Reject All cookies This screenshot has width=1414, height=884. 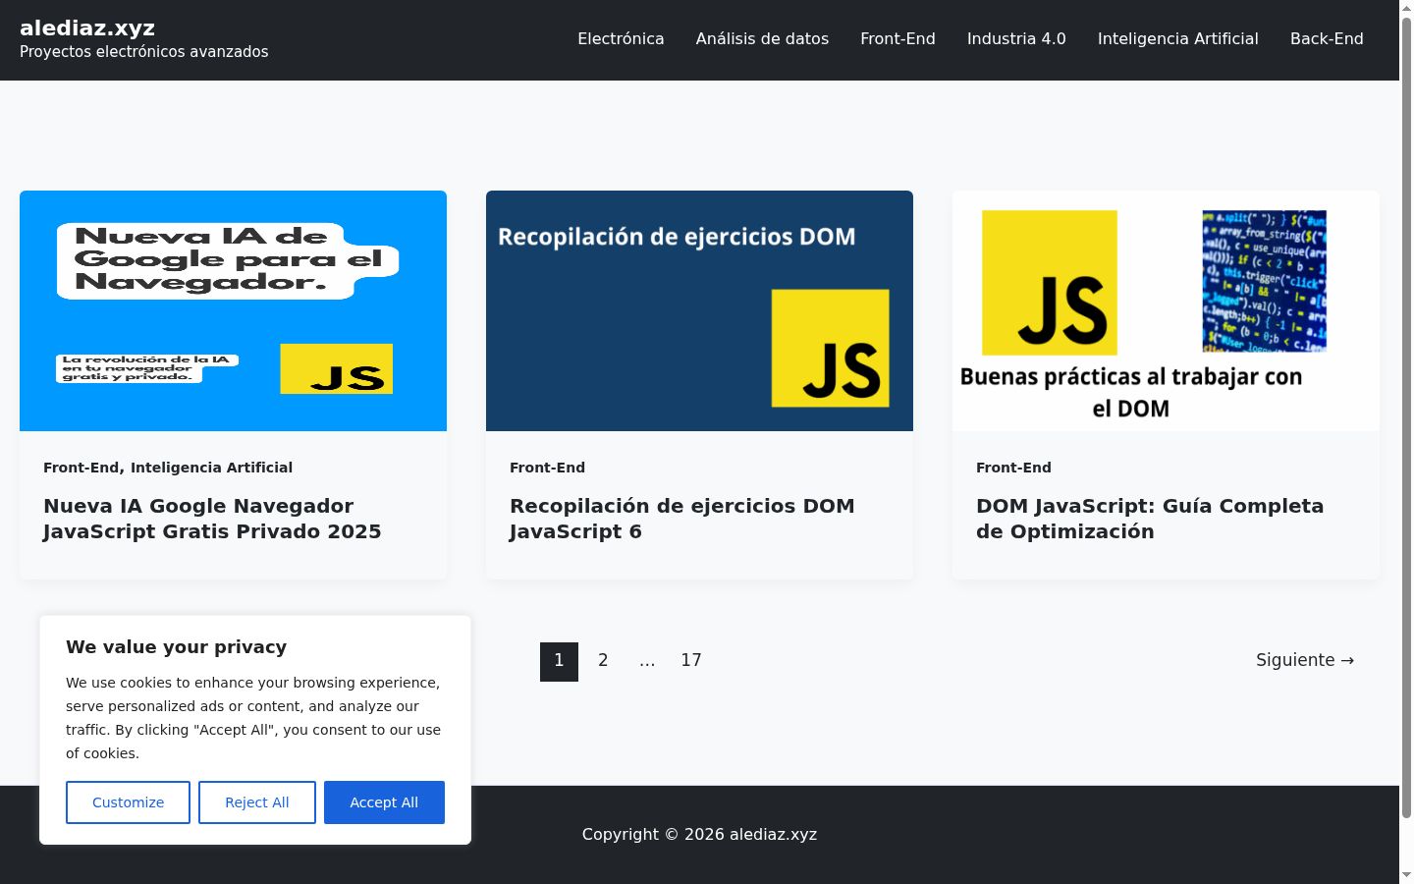(x=257, y=802)
